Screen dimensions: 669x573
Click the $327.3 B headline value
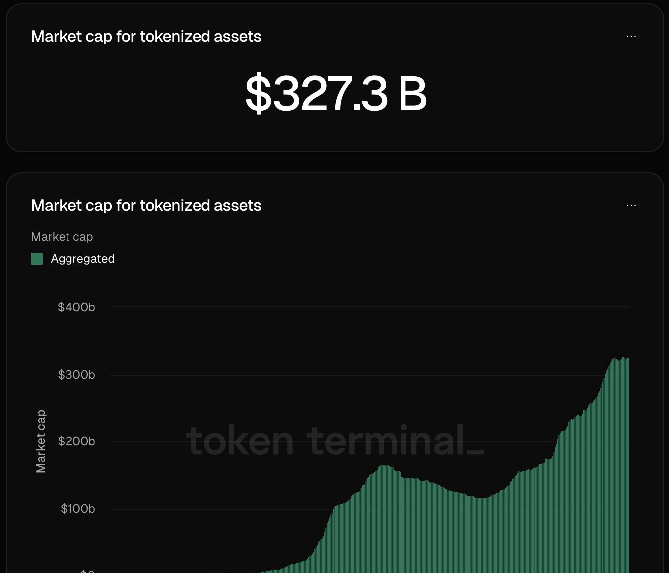(x=336, y=93)
